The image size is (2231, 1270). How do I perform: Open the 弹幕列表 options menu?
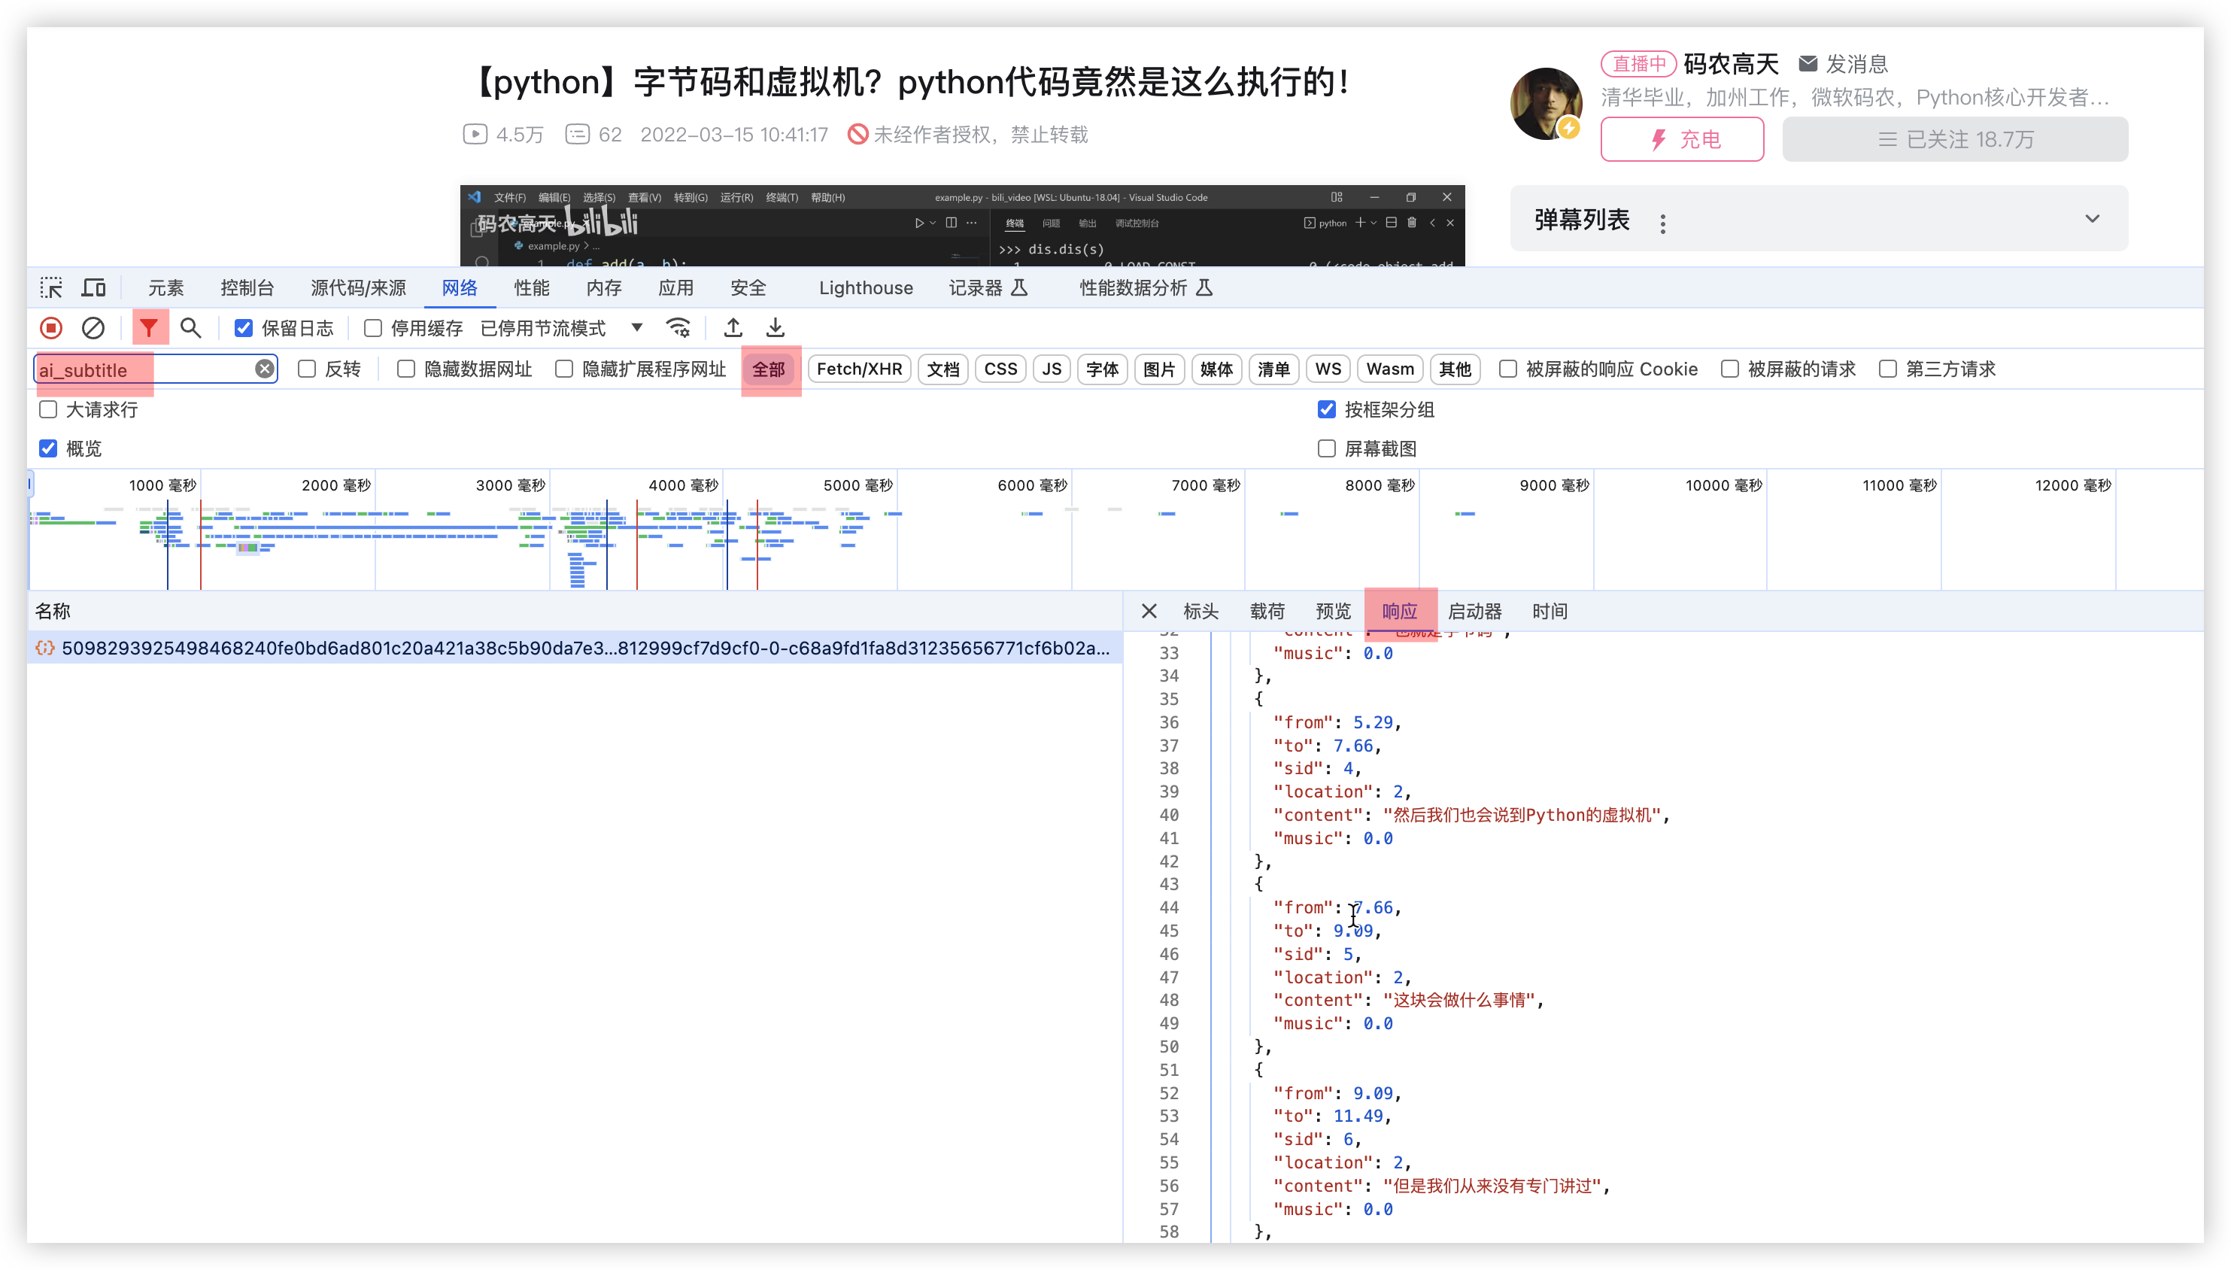[1662, 223]
